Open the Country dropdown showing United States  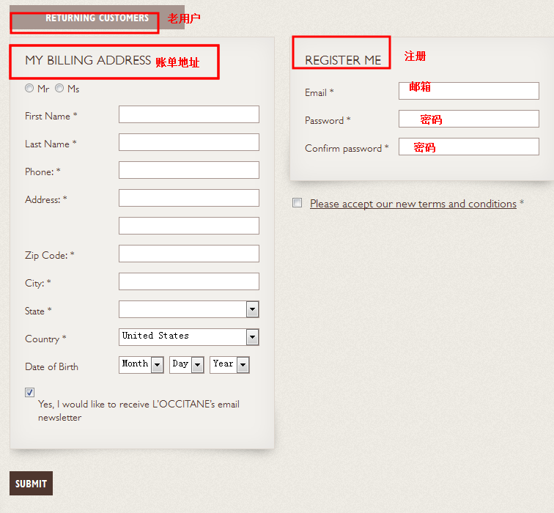pos(188,337)
